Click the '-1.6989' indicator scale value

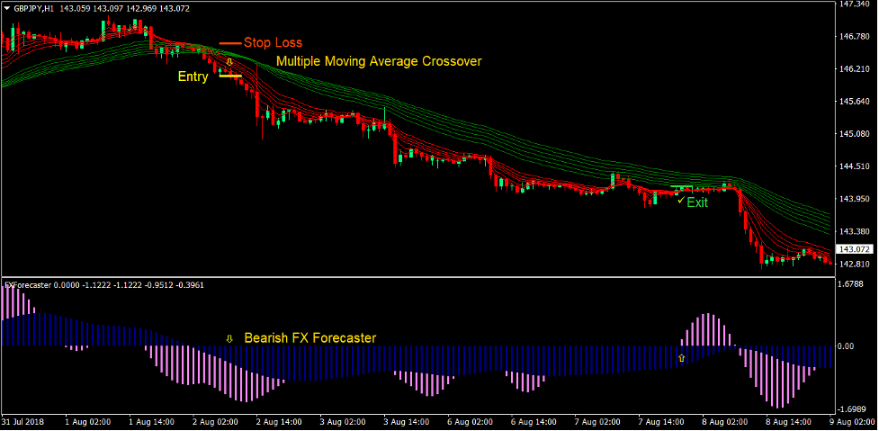pos(852,409)
